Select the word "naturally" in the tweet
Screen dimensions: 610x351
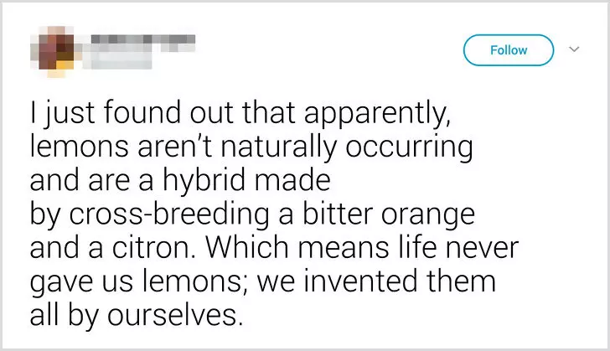278,148
